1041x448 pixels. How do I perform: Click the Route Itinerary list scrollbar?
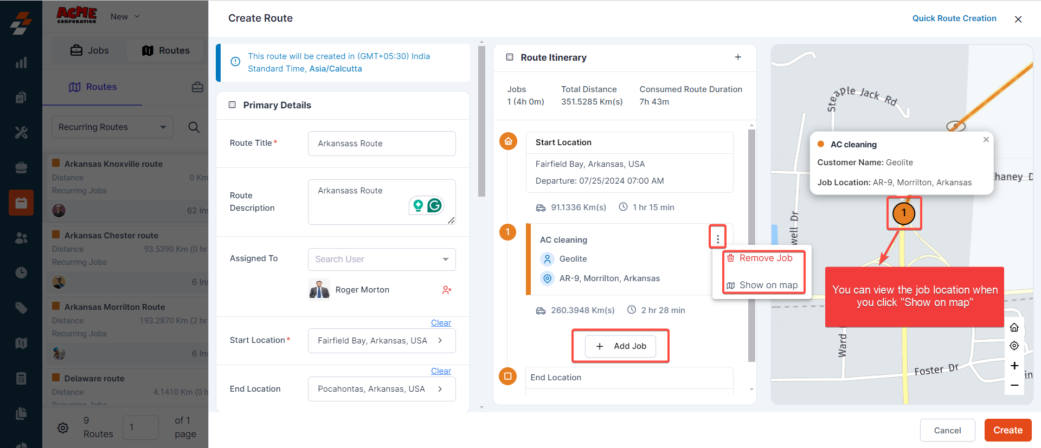tap(751, 245)
